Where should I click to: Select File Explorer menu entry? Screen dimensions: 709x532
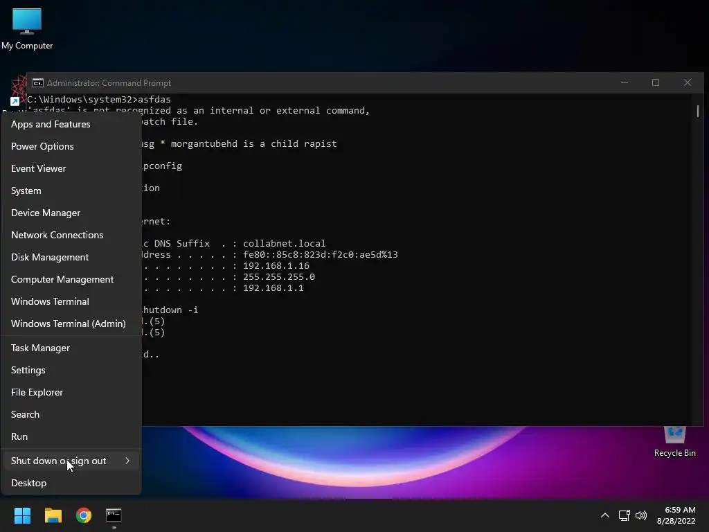71,392
